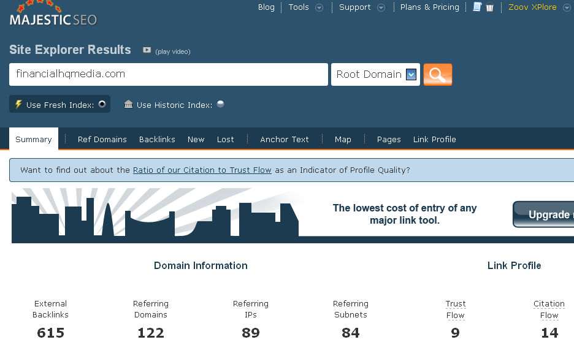This screenshot has height=345, width=574.
Task: Click the play video icon
Action: (147, 50)
